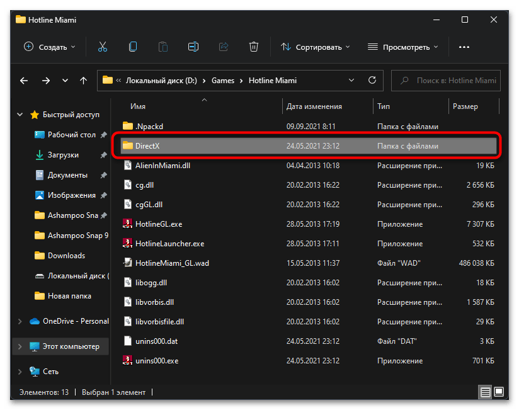Go up one directory level

tap(83, 81)
